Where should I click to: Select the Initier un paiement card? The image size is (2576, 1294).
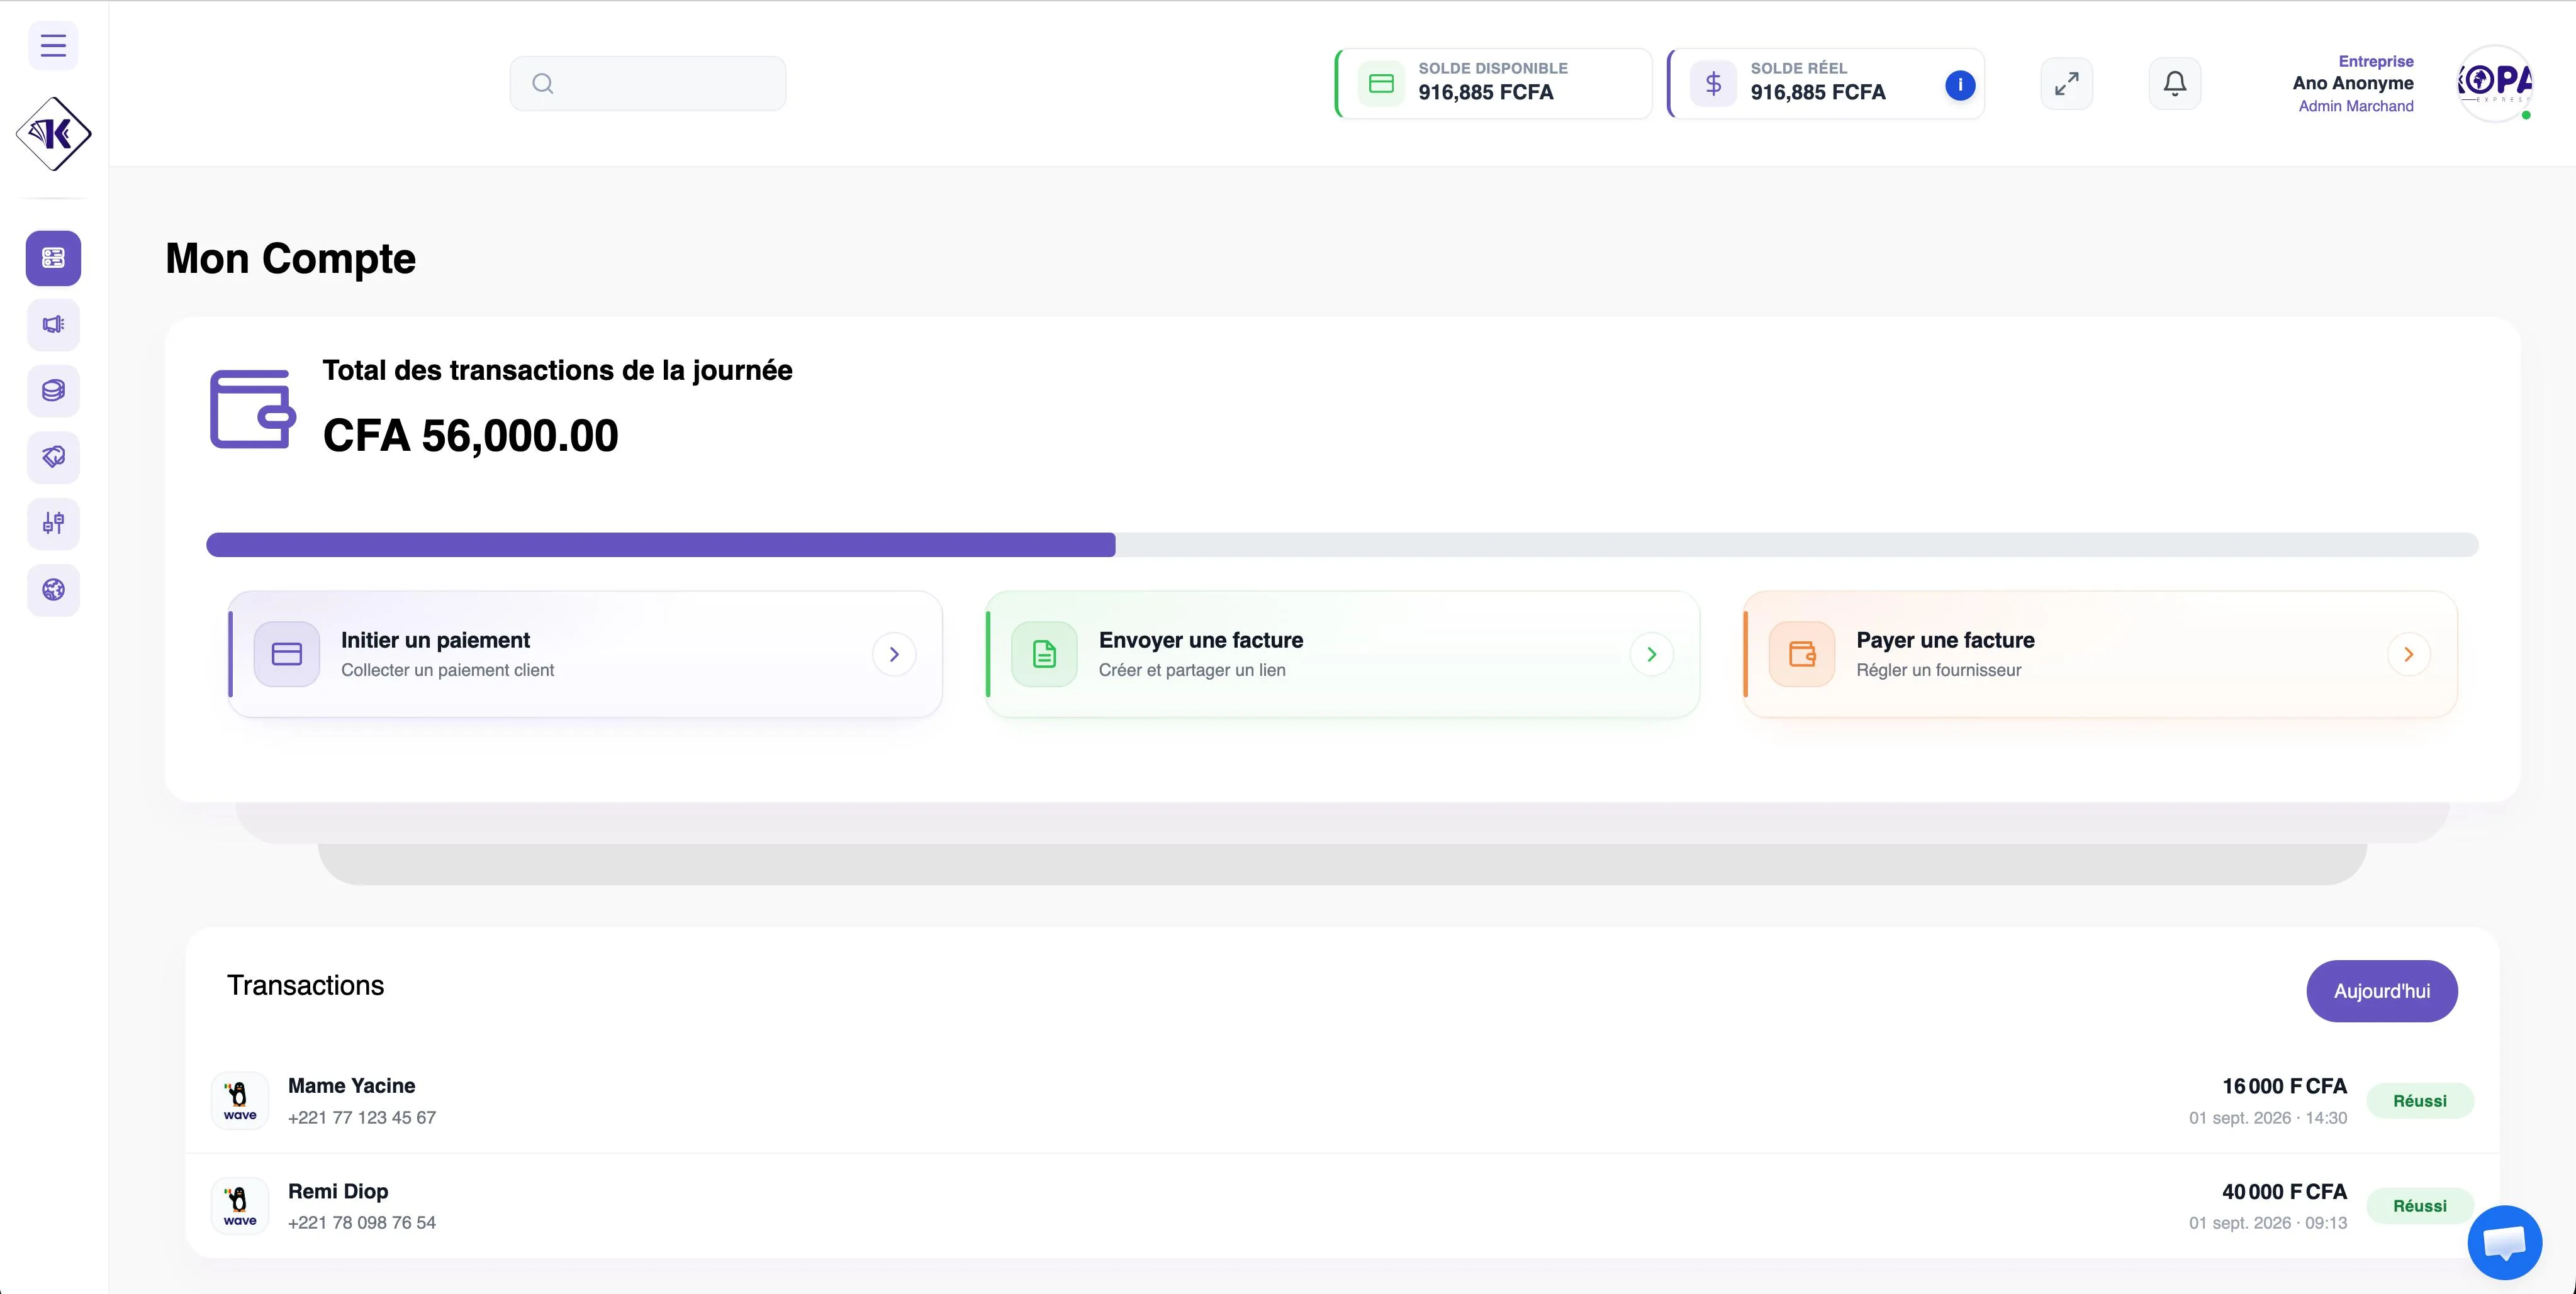[x=585, y=655]
